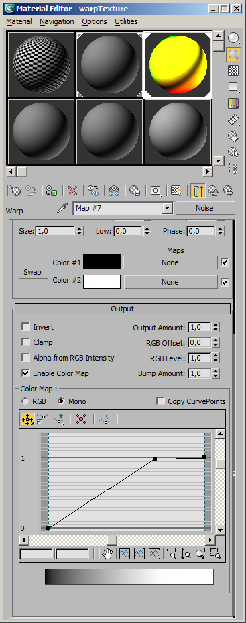Click the Video Color Check icon
This screenshot has width=246, height=623.
coord(233,103)
